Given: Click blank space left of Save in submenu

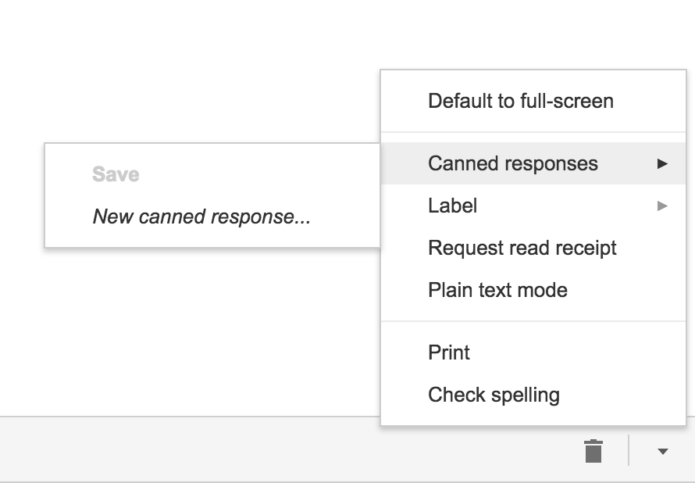Looking at the screenshot, I should [x=66, y=174].
